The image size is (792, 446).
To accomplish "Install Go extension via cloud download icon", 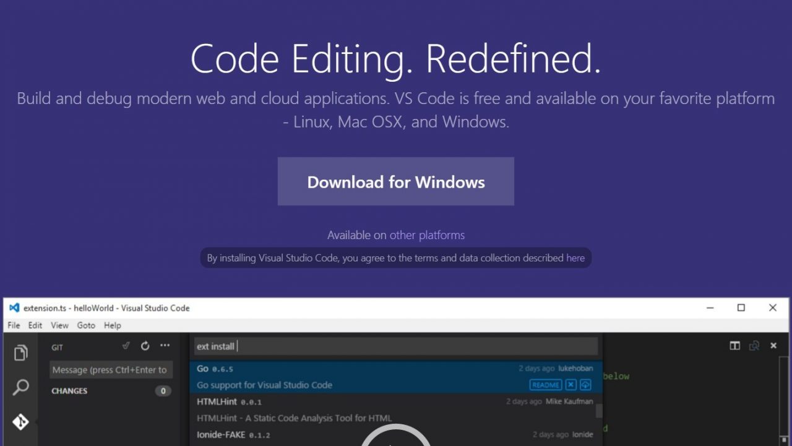I will pos(585,385).
